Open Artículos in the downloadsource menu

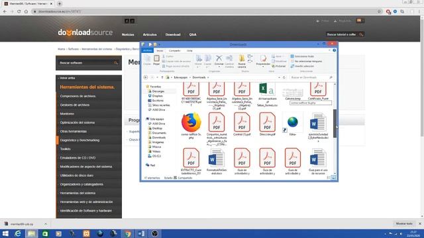click(x=150, y=34)
